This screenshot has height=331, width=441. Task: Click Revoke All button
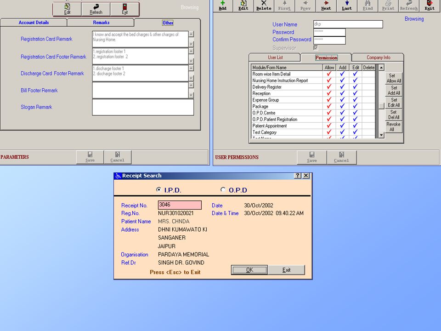[x=394, y=127]
